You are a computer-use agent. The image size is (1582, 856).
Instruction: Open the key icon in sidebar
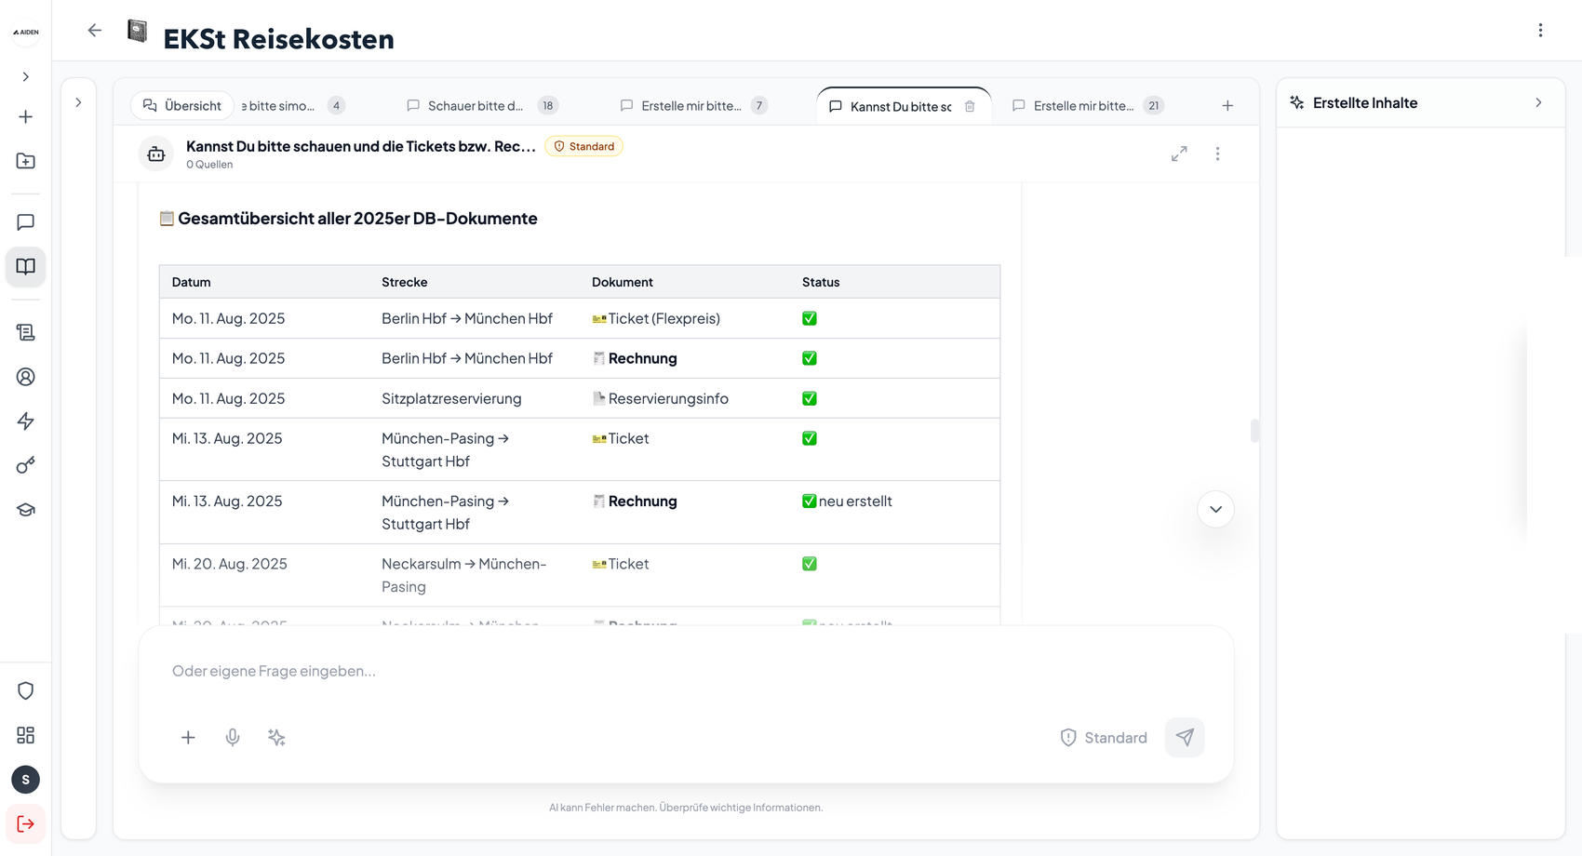point(25,465)
